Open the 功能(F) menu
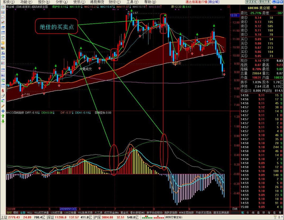 click(x=26, y=2)
